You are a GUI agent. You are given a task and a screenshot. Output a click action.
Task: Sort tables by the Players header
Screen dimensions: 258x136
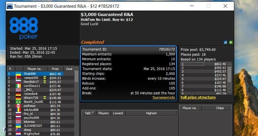tap(104, 113)
